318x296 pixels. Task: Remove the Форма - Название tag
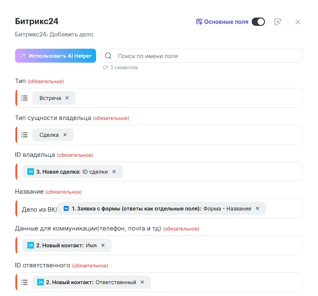tap(258, 209)
